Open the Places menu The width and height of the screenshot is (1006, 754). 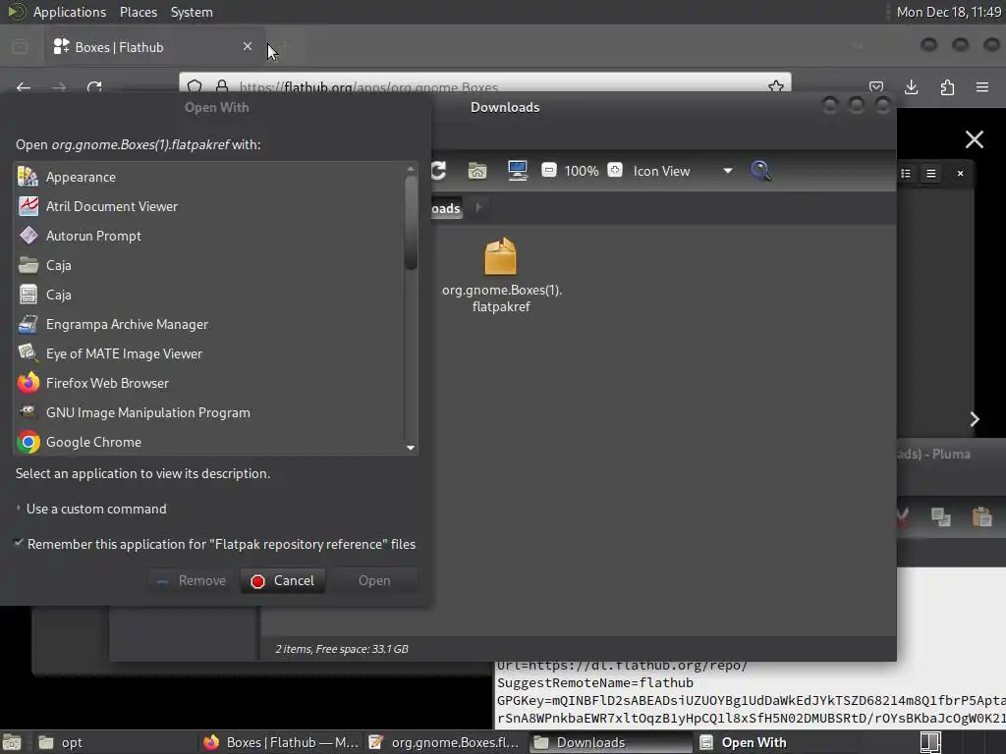[x=138, y=12]
